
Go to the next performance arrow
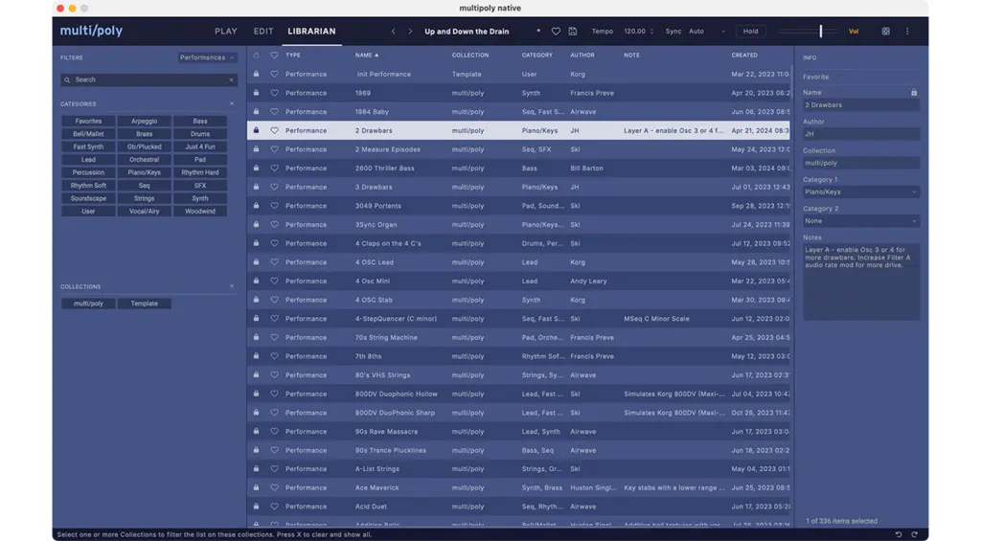click(410, 32)
